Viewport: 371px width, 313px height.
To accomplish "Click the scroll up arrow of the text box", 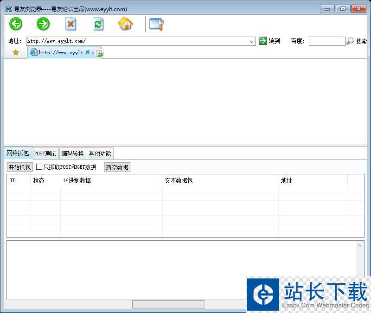I will point(360,246).
